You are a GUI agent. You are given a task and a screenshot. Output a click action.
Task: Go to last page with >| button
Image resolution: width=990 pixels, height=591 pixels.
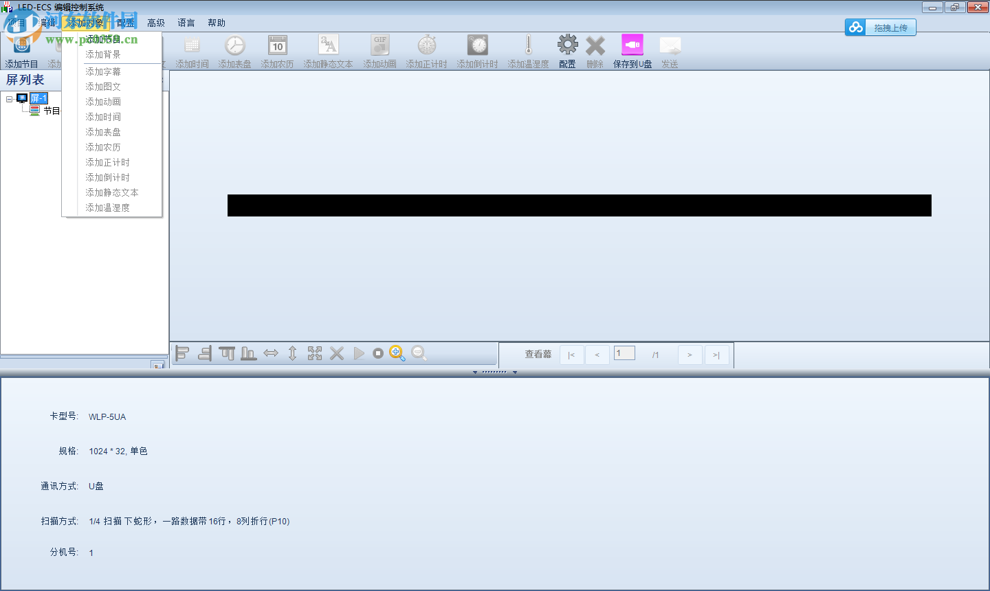(x=716, y=355)
